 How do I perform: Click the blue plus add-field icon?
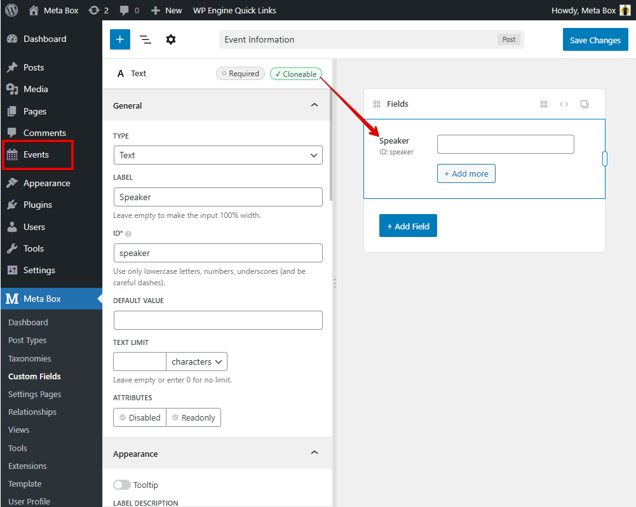coord(119,39)
